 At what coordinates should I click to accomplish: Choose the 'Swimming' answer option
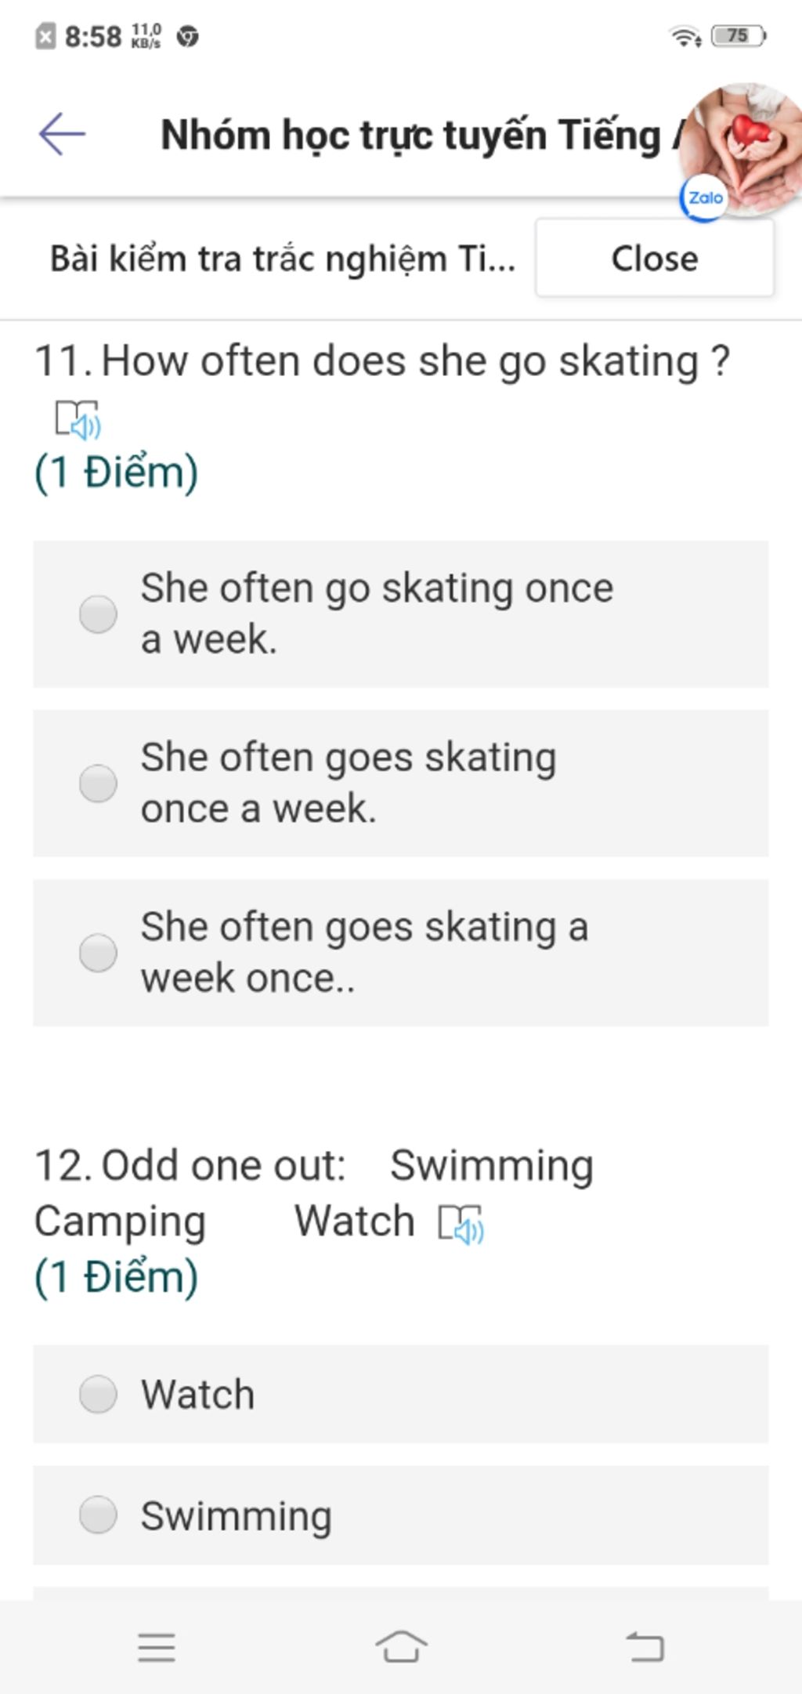99,1515
